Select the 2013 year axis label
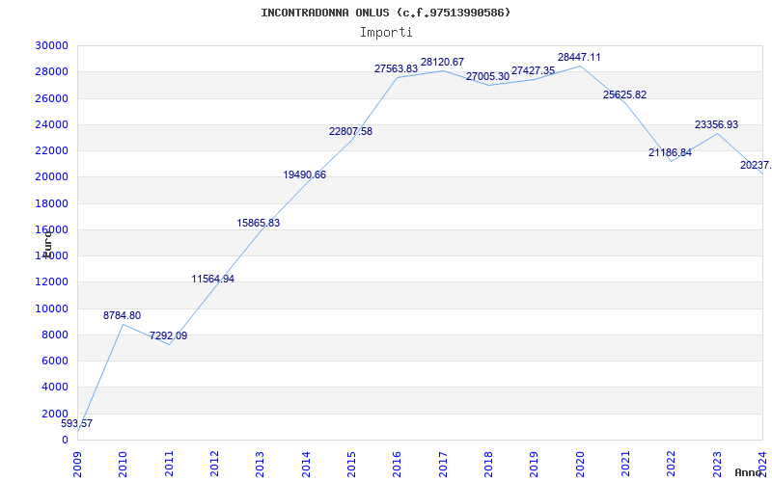 coord(260,465)
